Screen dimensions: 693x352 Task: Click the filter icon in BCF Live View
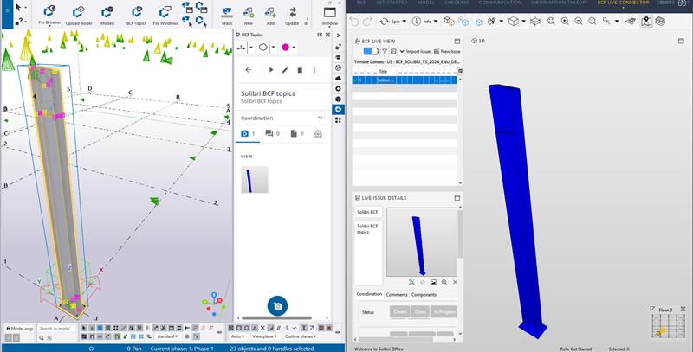(x=385, y=51)
